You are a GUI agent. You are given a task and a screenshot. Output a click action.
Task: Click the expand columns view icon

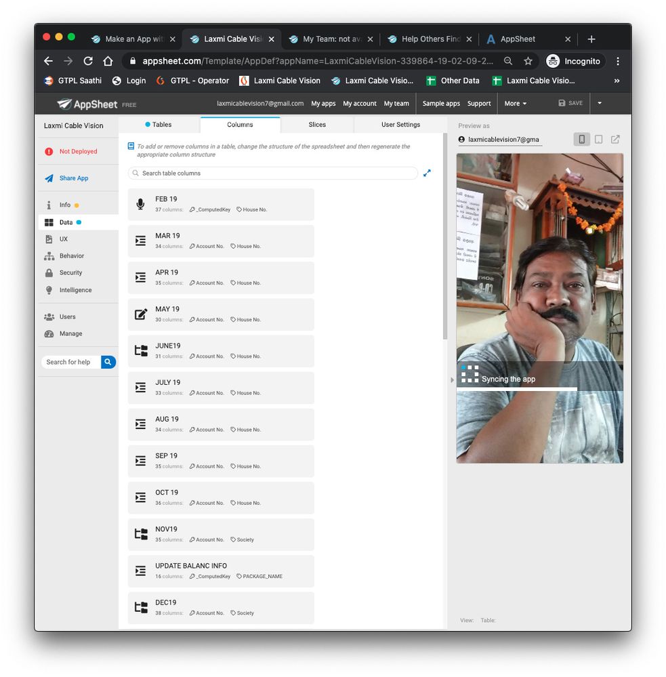click(x=427, y=173)
